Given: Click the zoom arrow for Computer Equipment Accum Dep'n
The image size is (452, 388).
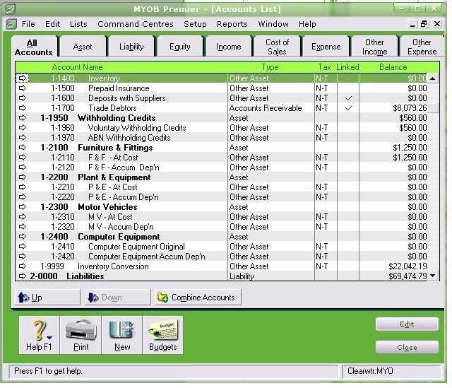Looking at the screenshot, I should point(22,256).
